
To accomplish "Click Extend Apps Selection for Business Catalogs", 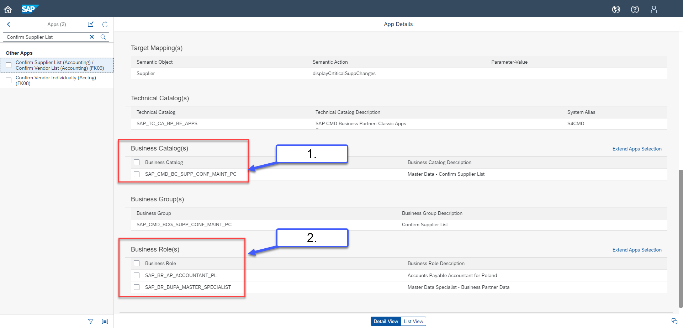I will [637, 149].
